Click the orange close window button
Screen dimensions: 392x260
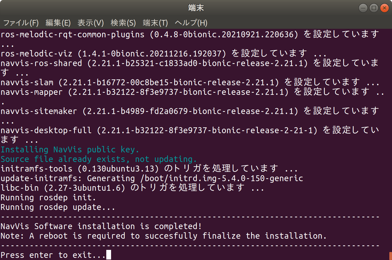384,8
